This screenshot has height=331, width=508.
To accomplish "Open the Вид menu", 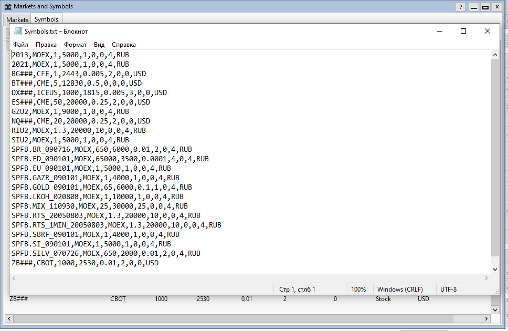I will coord(99,44).
